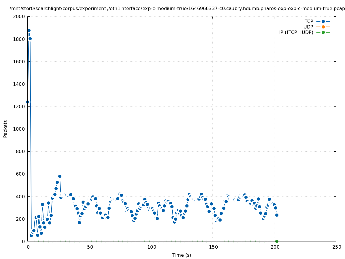The width and height of the screenshot is (345, 259).
Task: Click the 100 tick label on x-axis
Action: [151, 247]
